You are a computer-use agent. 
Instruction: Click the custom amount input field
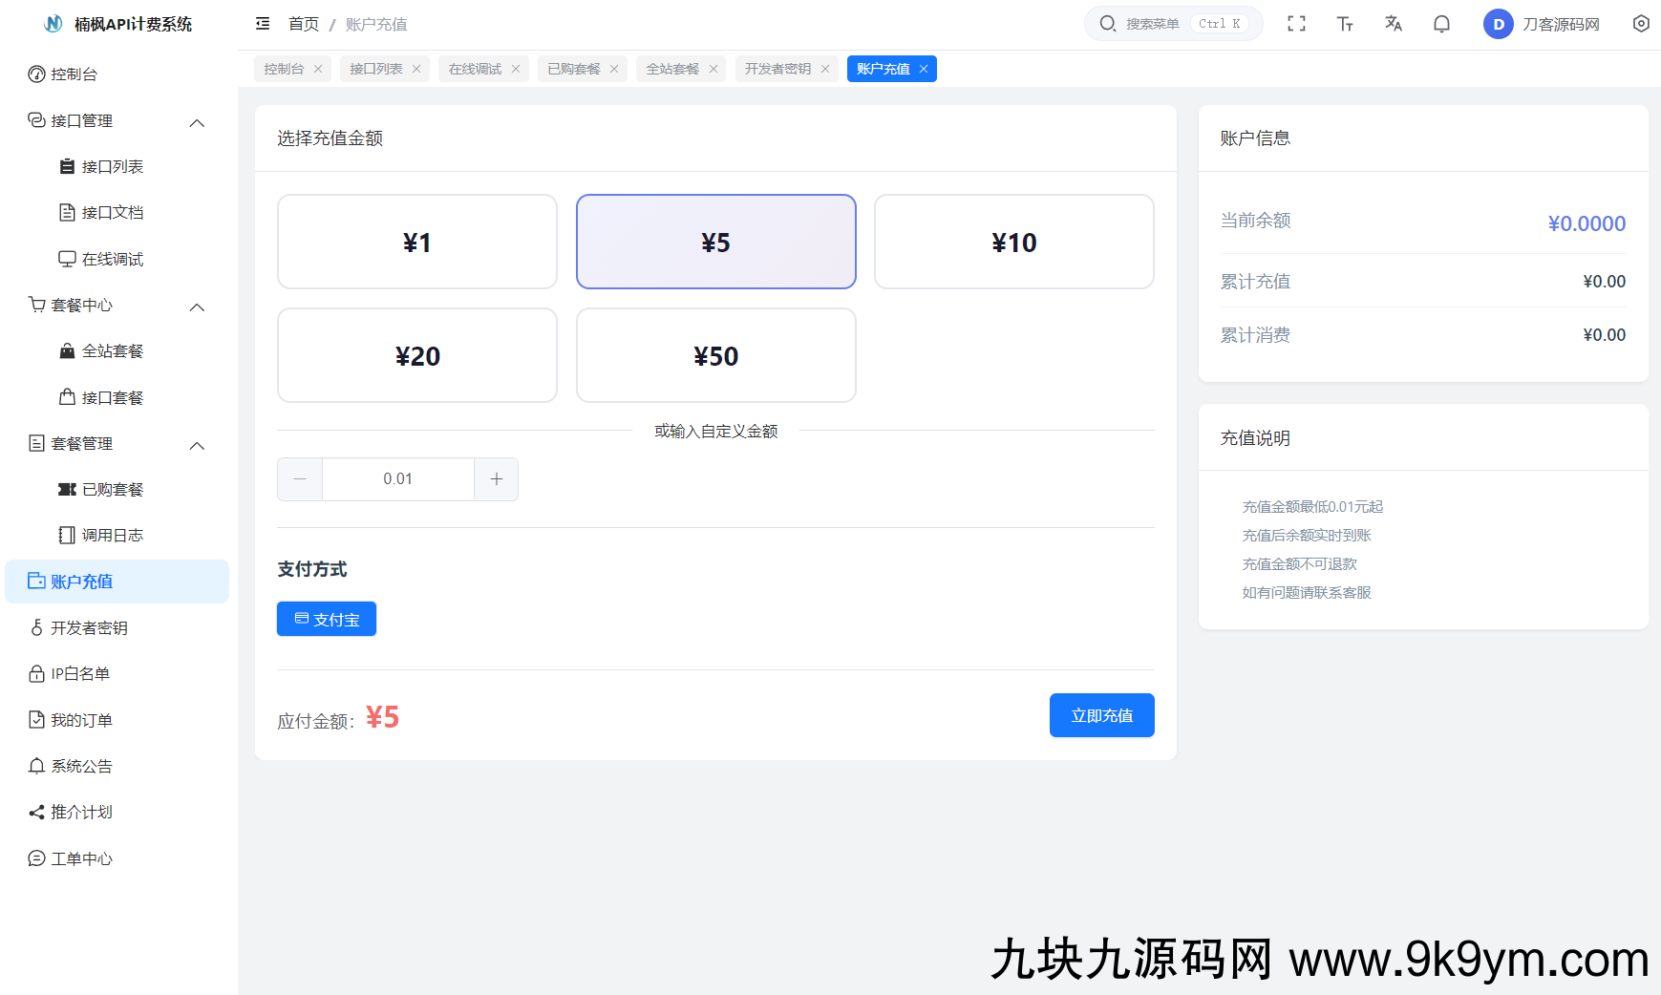tap(397, 479)
